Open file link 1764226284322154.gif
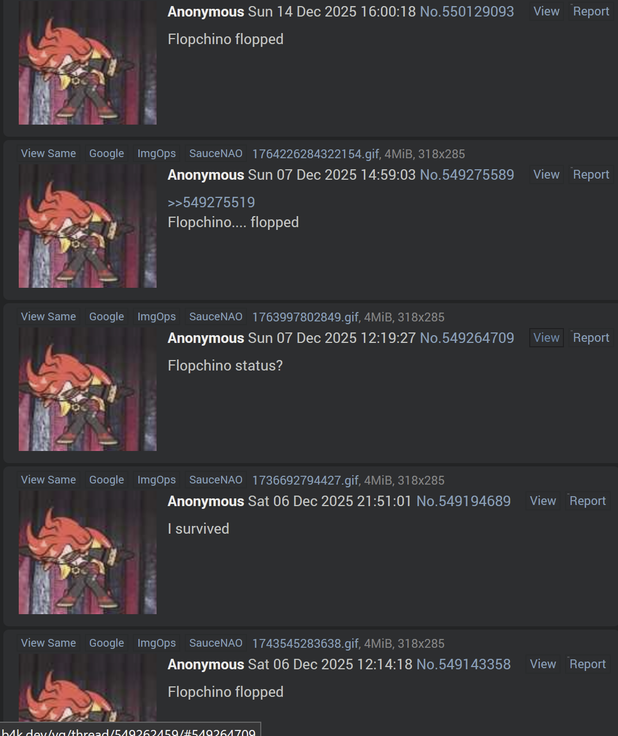618x736 pixels. tap(315, 154)
